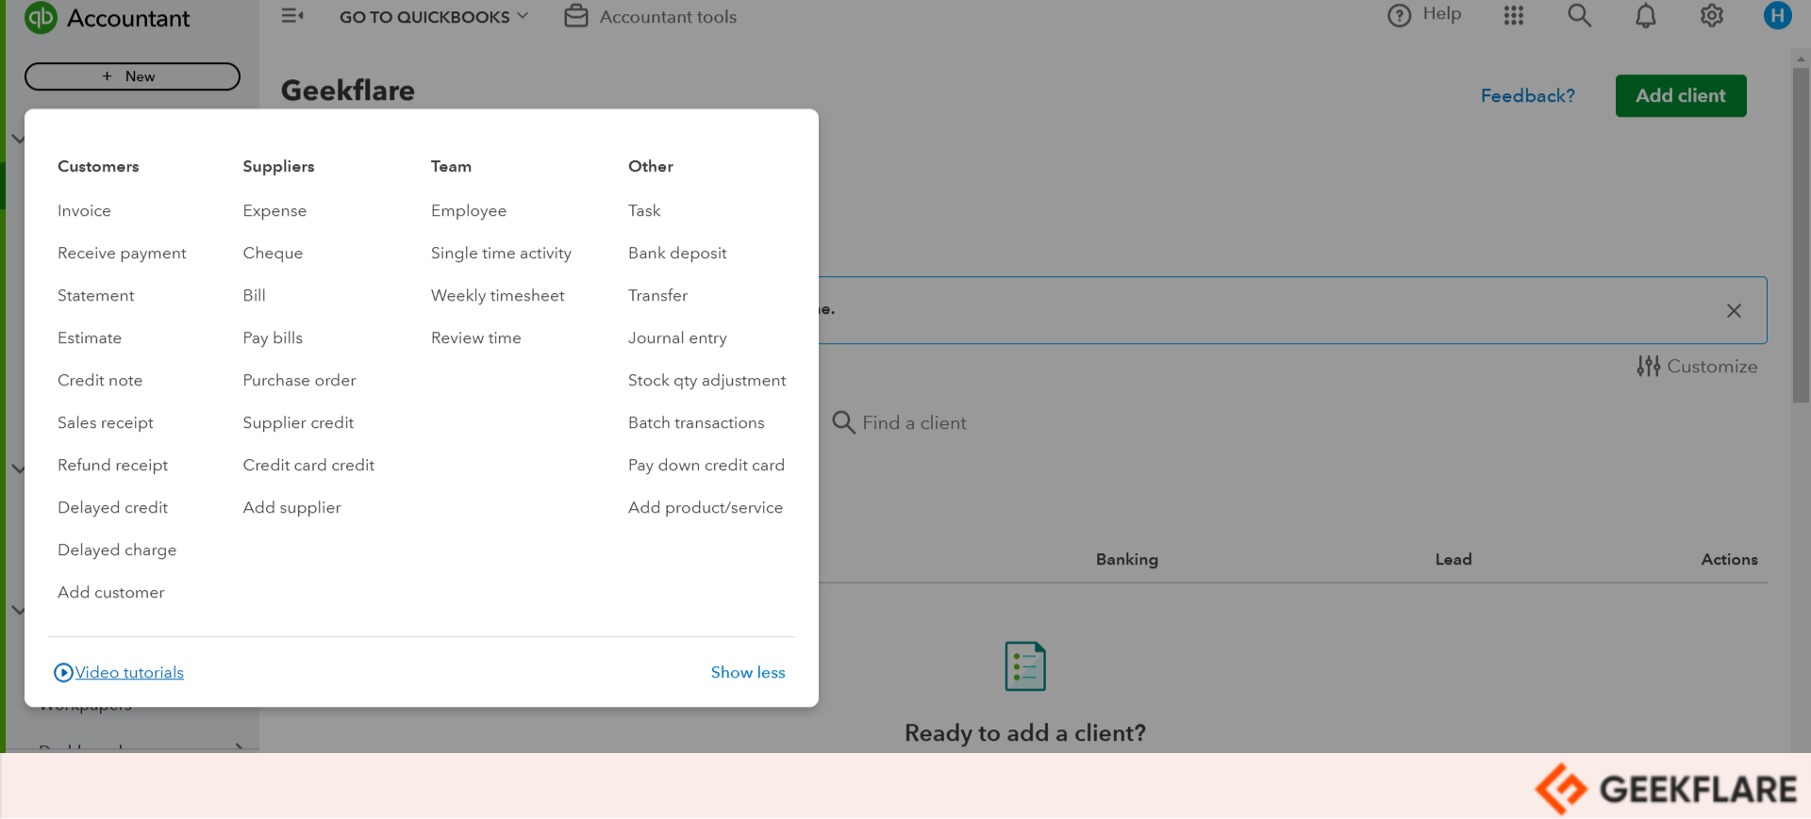Dismiss the banner with the X button
Screen dimensions: 1811x819
pos(1733,311)
